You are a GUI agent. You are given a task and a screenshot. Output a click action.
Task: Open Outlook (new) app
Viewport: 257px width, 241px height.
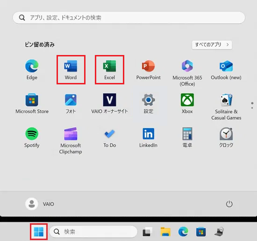[226, 70]
